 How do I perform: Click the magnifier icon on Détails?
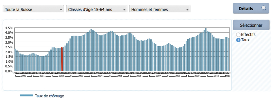[x=264, y=8]
